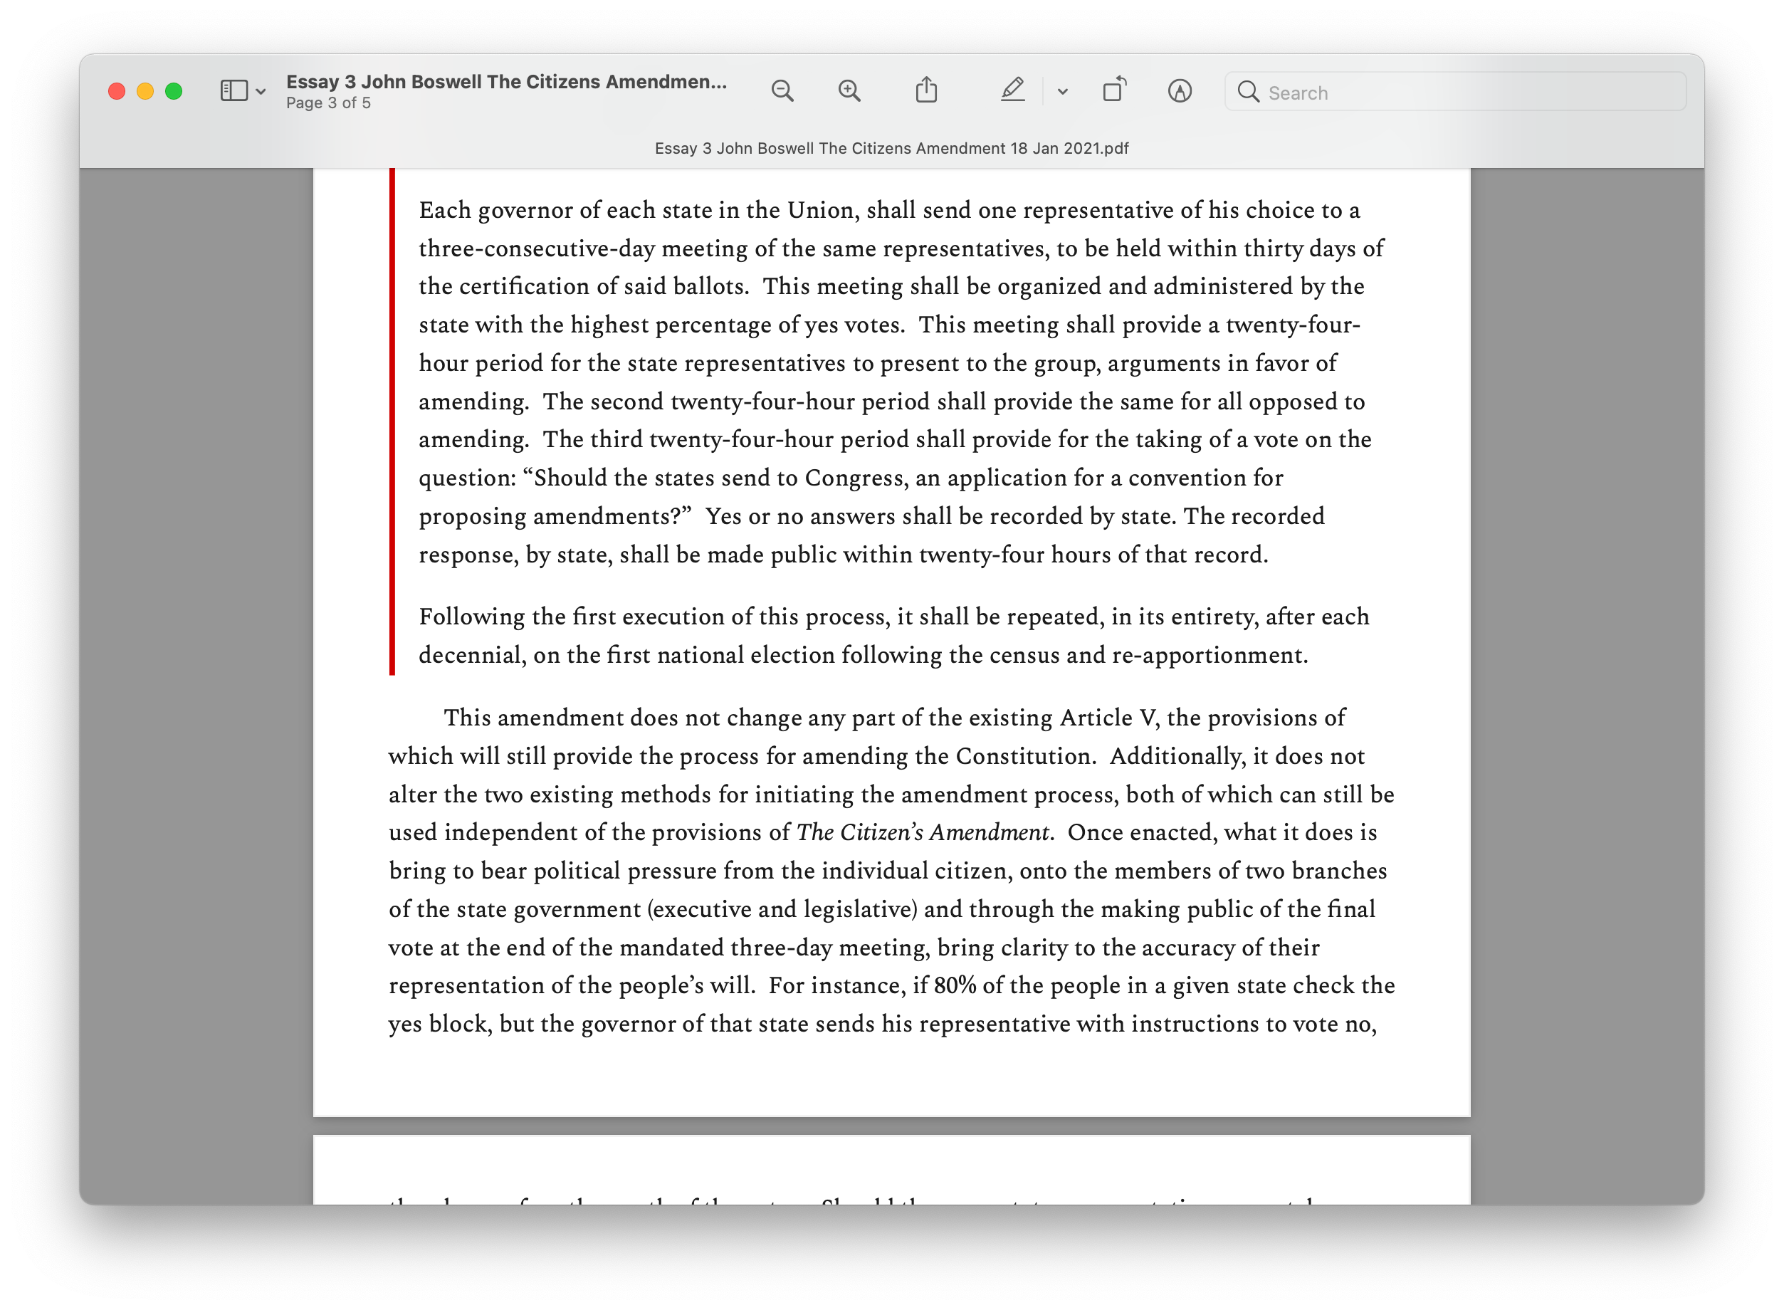Show the Markup toolbar
1784x1310 pixels.
[1179, 91]
